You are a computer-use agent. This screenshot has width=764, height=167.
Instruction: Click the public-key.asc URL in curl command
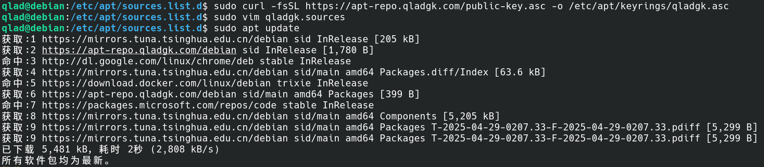pyautogui.click(x=425, y=6)
